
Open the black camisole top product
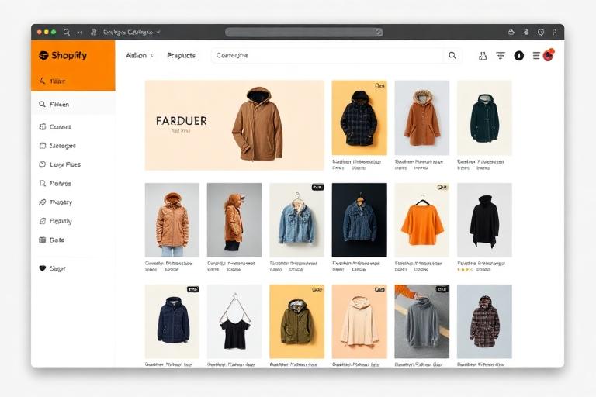pyautogui.click(x=234, y=321)
